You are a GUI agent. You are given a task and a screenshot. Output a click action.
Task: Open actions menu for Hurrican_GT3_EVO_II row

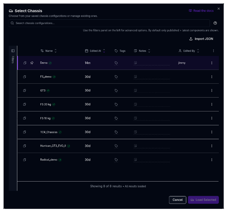click(x=212, y=146)
